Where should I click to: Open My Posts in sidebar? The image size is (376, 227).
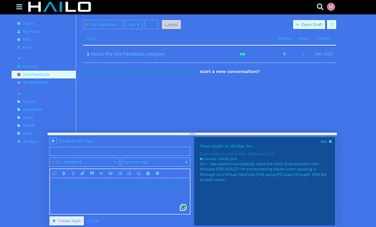click(x=31, y=32)
